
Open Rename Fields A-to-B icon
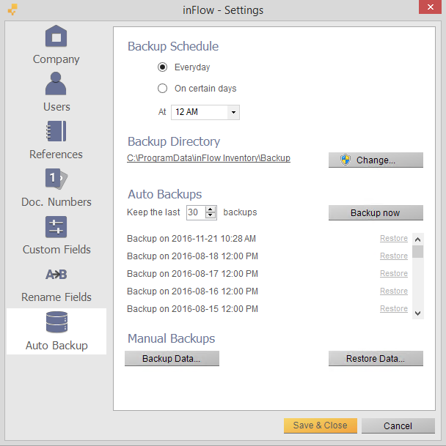click(x=56, y=275)
